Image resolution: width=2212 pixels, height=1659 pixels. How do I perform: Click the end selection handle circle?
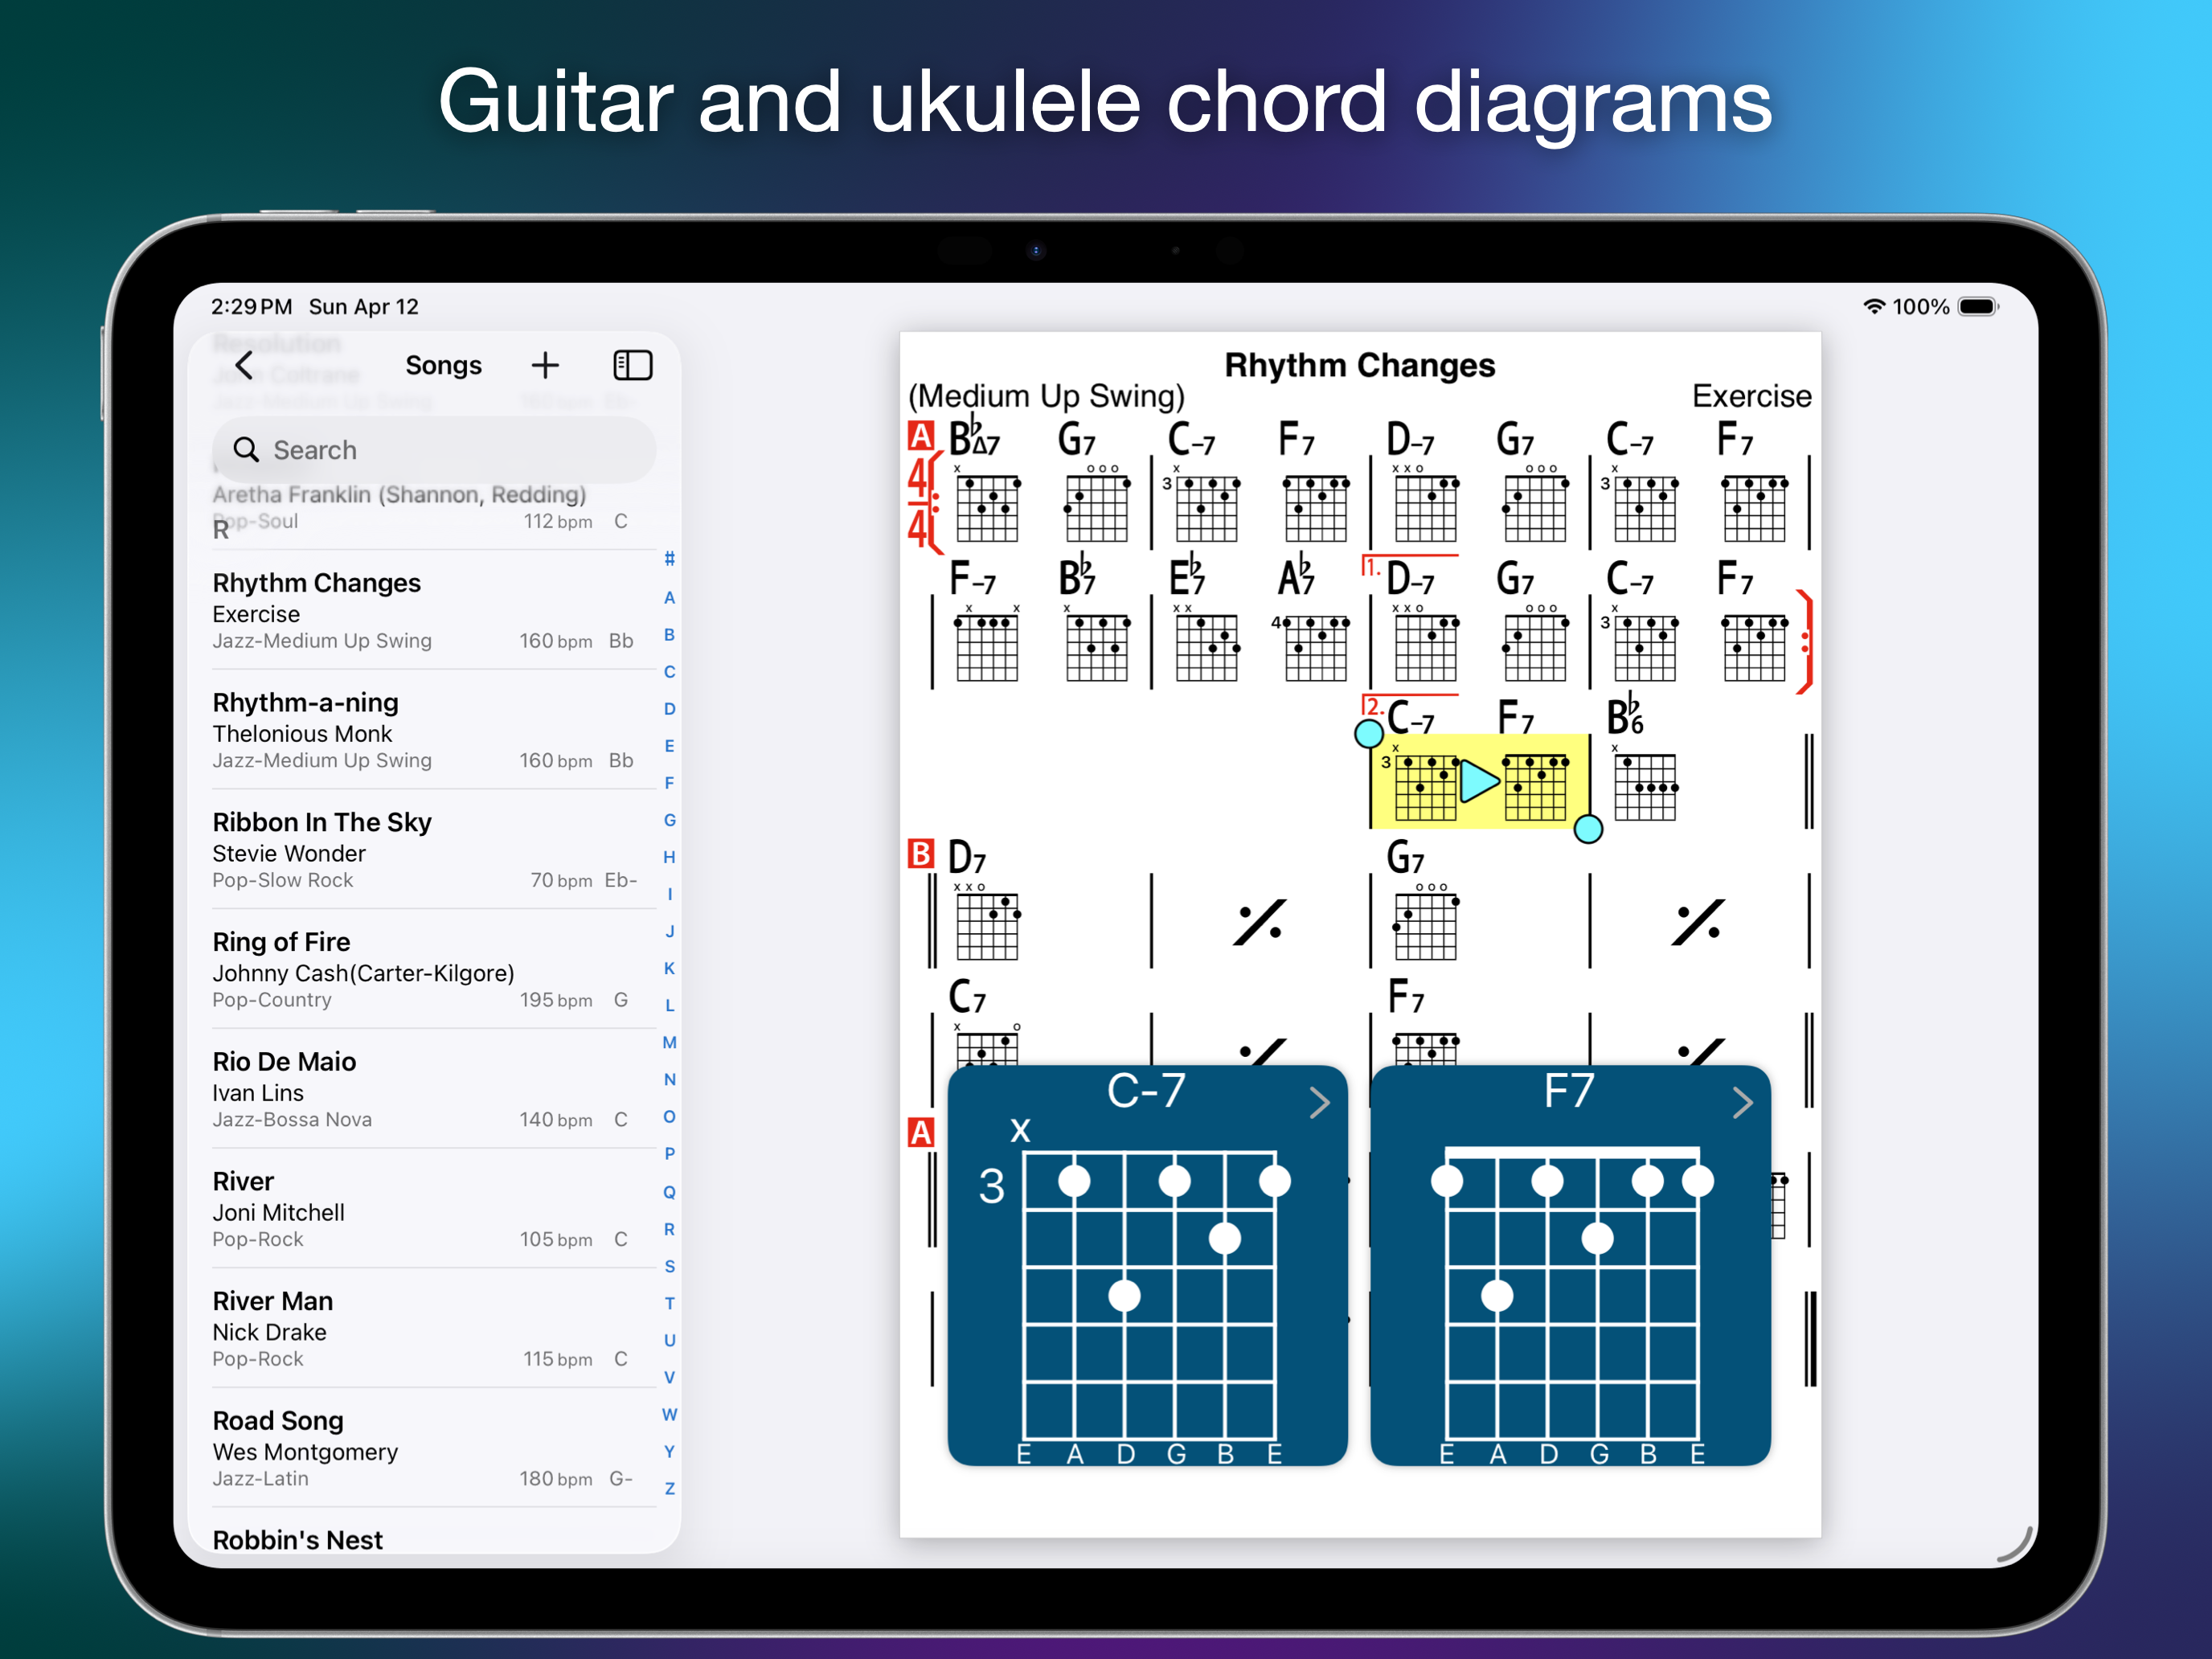(1588, 829)
